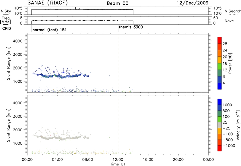The height and width of the screenshot is (166, 241).
Task: Click the dashed 12:00 line in velocity panel
Action: 118,125
